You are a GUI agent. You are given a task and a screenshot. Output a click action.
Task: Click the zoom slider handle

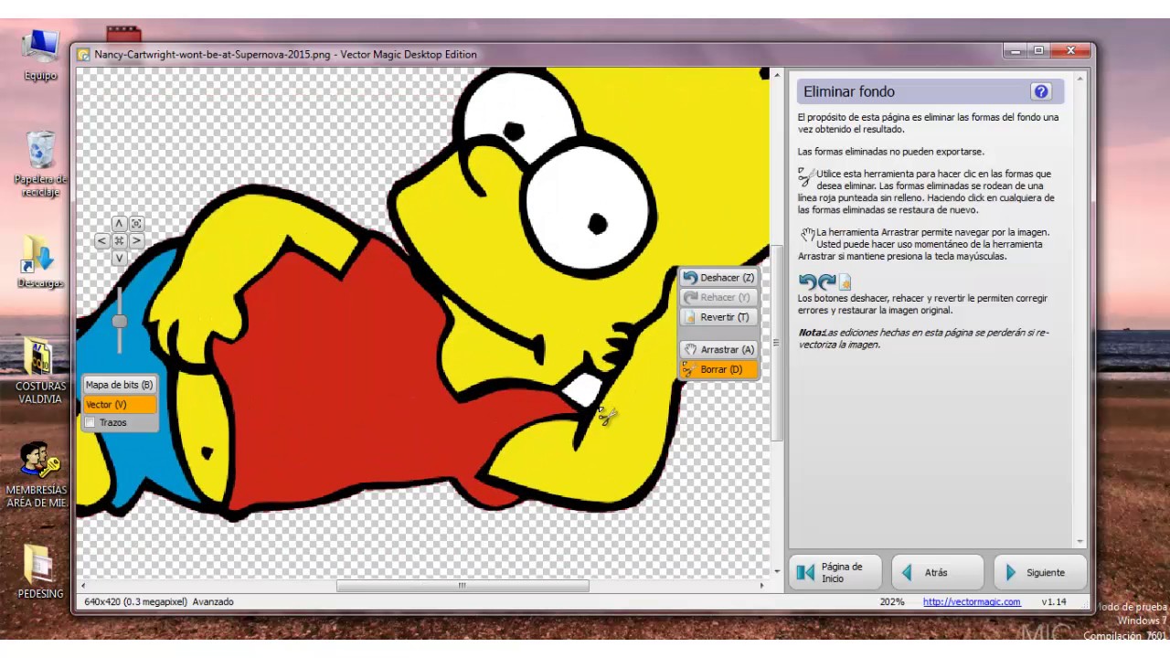click(x=120, y=322)
